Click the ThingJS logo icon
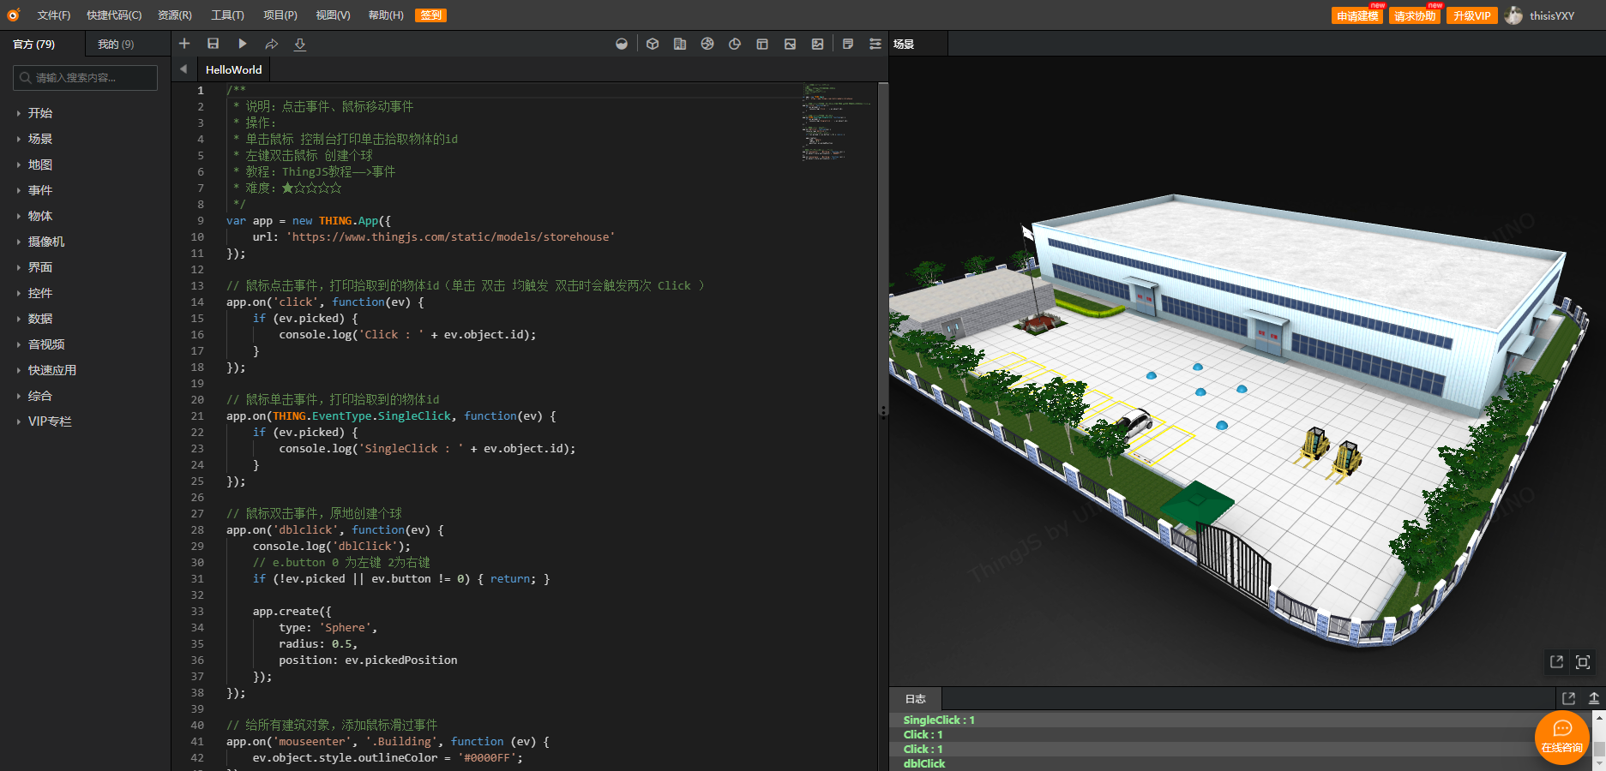The image size is (1606, 771). click(x=13, y=15)
